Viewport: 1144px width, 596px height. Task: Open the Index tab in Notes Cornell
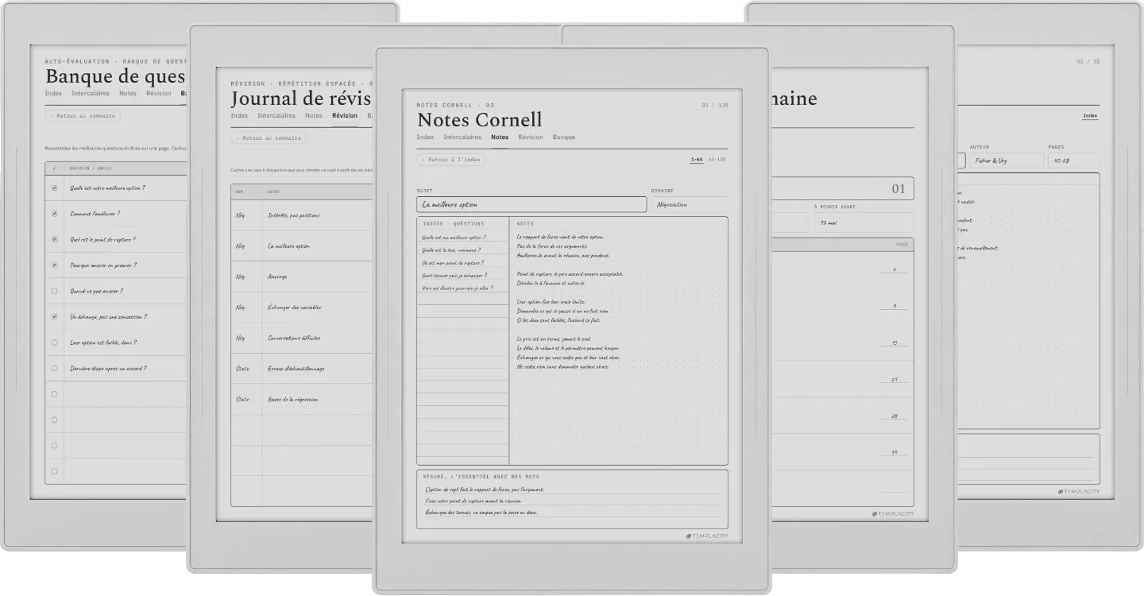click(425, 137)
